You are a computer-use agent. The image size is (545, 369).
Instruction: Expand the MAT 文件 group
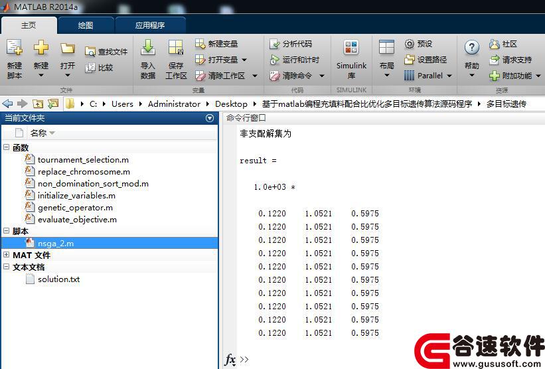pyautogui.click(x=6, y=255)
